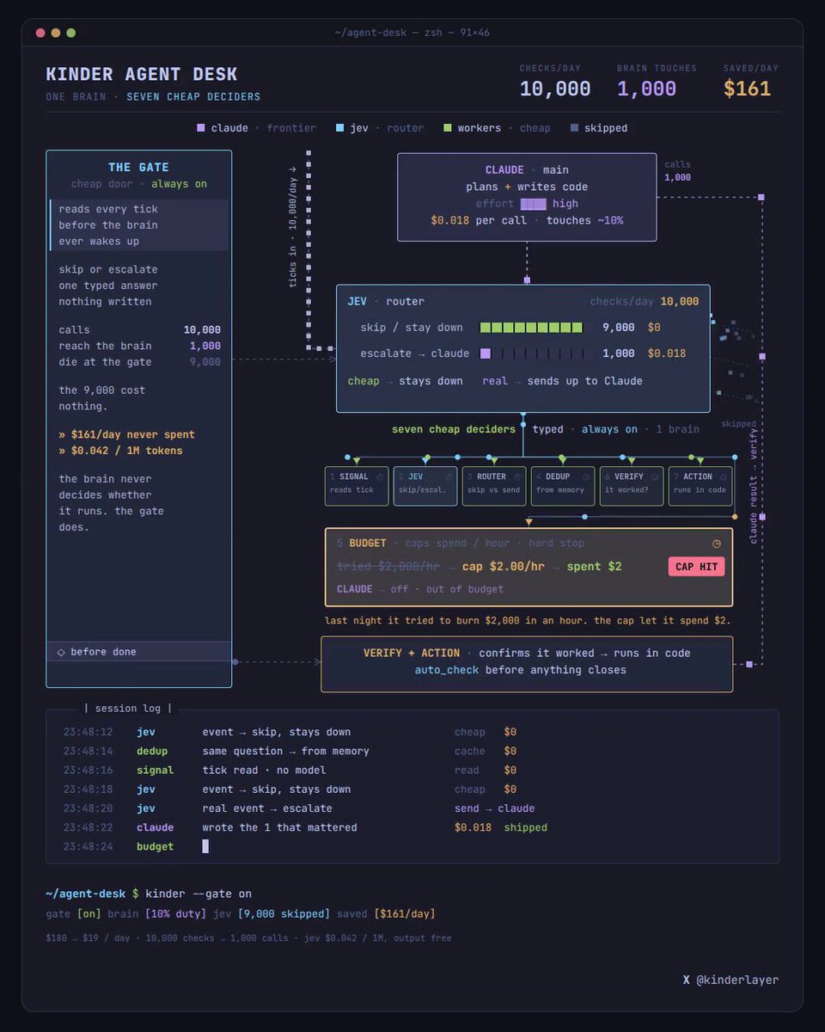
Task: Click the green macOS maximize dot
Action: click(x=71, y=33)
